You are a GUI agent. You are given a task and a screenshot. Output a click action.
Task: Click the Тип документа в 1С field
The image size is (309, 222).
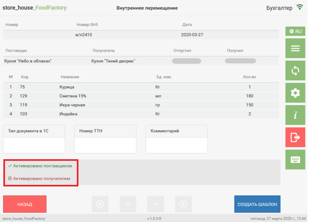(x=34, y=145)
